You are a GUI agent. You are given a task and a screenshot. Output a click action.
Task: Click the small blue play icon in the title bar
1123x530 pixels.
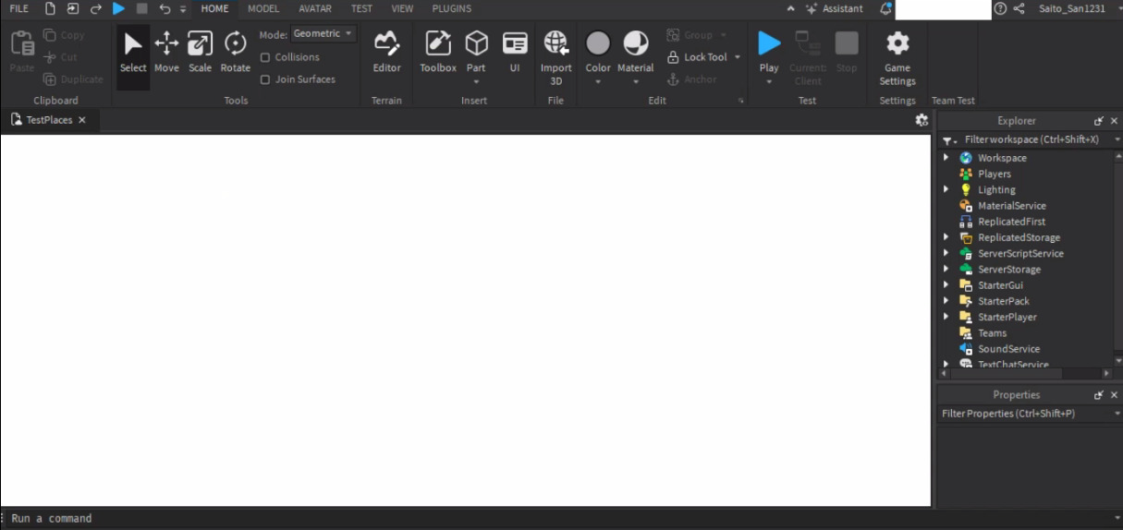tap(118, 8)
